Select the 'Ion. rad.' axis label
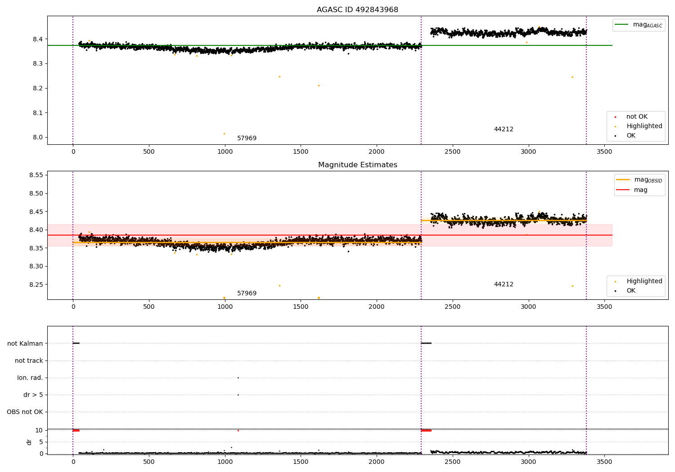675x472 pixels. tap(30, 378)
